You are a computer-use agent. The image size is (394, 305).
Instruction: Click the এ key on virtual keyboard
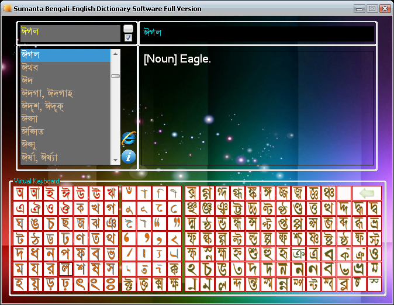click(x=20, y=208)
